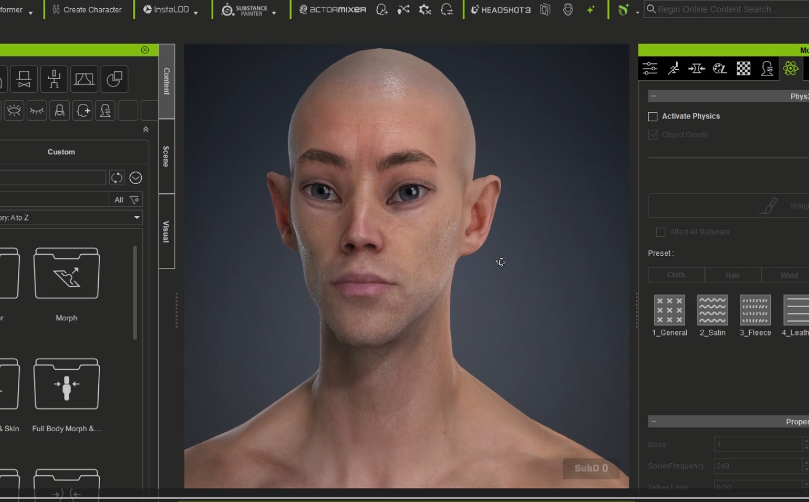Select the checkerboard material icon

(x=743, y=68)
